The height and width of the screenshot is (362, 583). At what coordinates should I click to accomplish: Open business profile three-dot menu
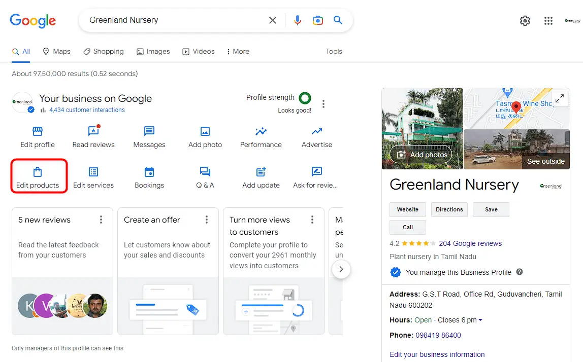[323, 103]
